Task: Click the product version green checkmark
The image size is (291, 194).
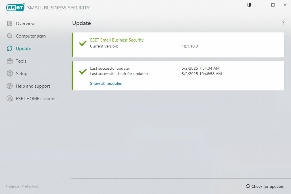Action: coord(83,44)
